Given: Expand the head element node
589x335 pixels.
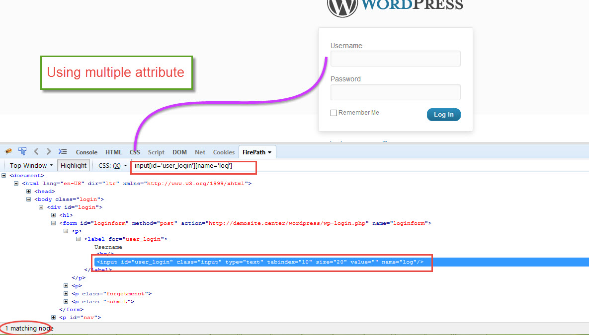Looking at the screenshot, I should (x=28, y=191).
